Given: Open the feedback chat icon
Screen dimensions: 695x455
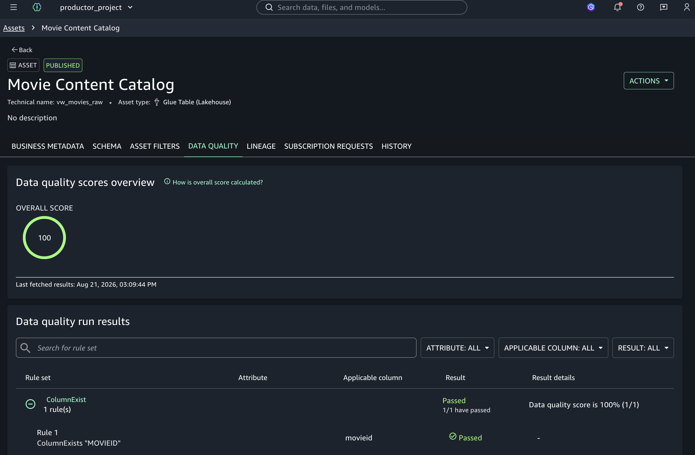Looking at the screenshot, I should [x=664, y=7].
